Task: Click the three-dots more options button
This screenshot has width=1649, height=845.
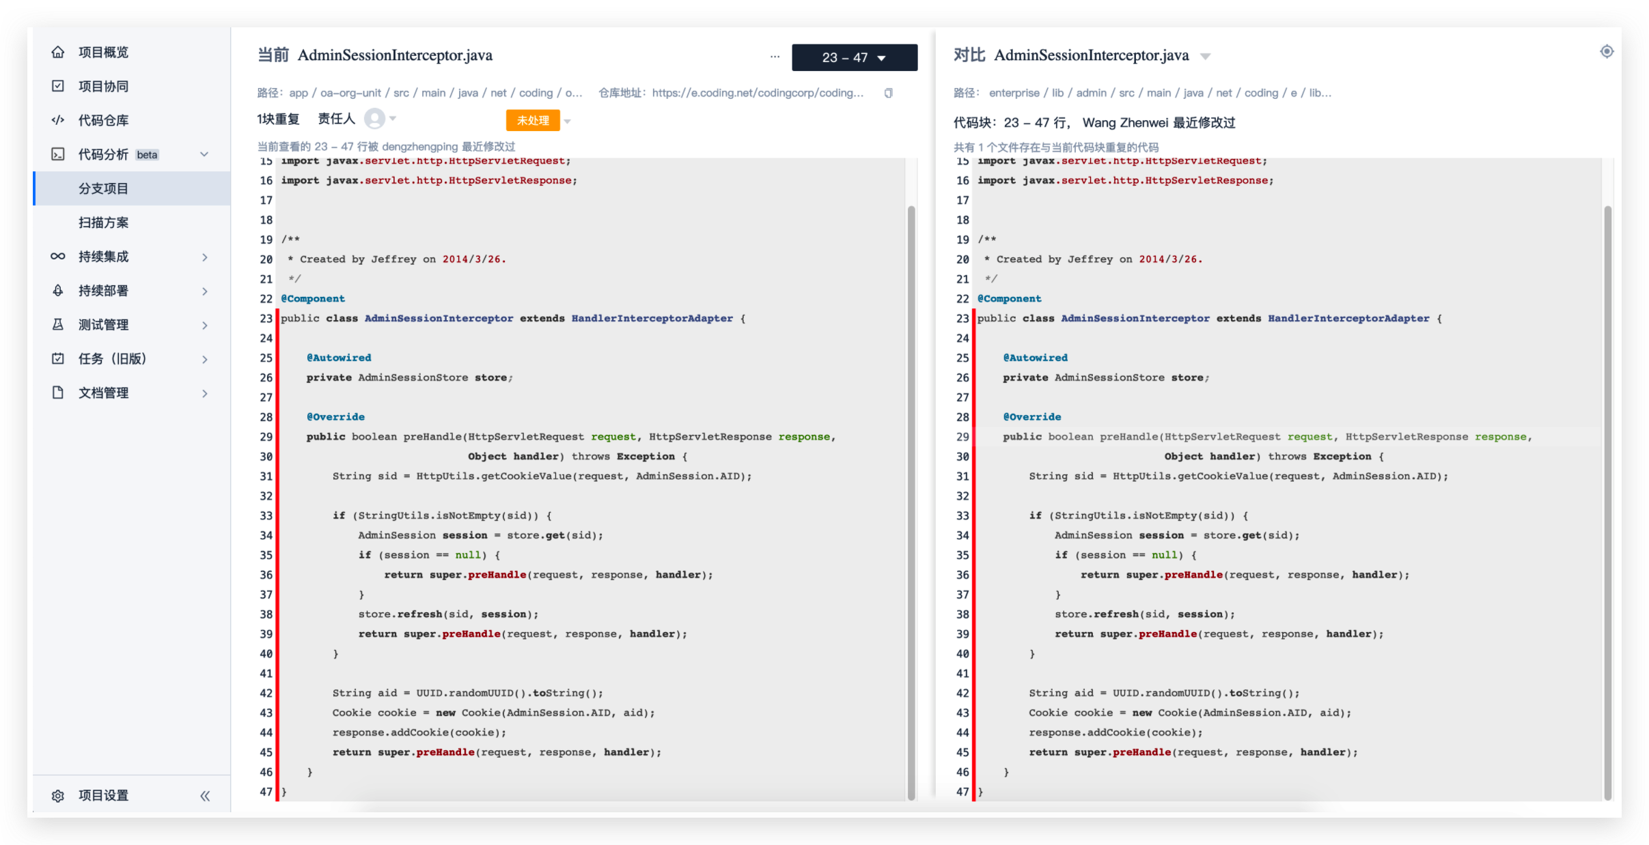Action: pyautogui.click(x=775, y=57)
